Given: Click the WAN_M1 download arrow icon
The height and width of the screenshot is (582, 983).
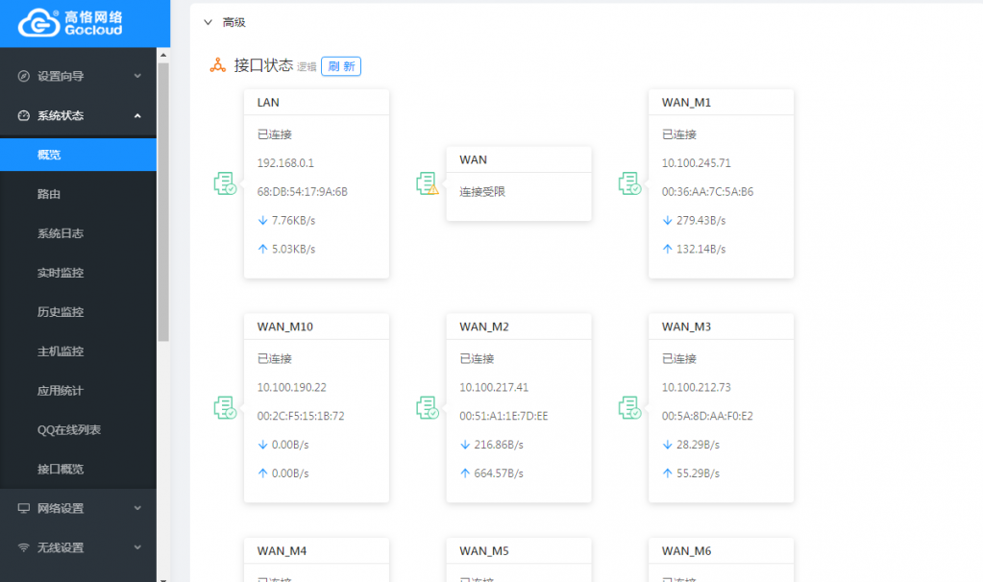Looking at the screenshot, I should click(x=667, y=221).
